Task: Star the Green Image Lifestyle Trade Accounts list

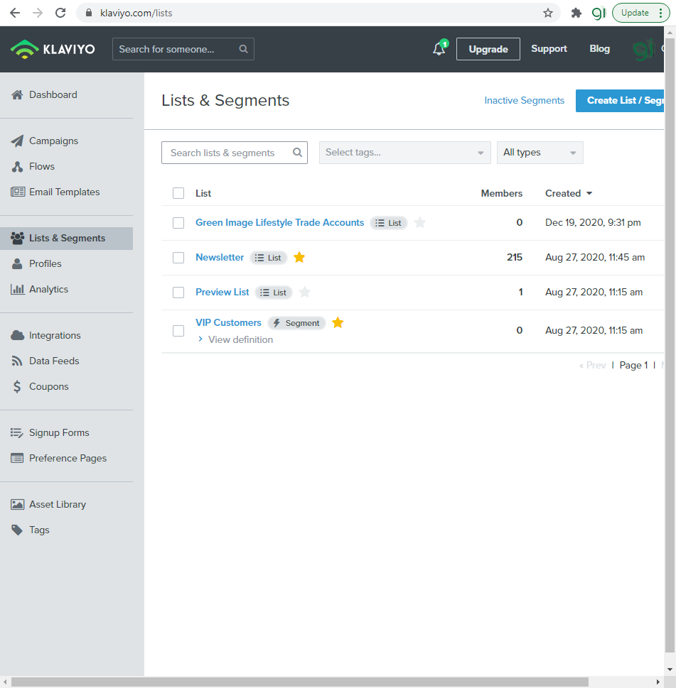Action: point(420,222)
